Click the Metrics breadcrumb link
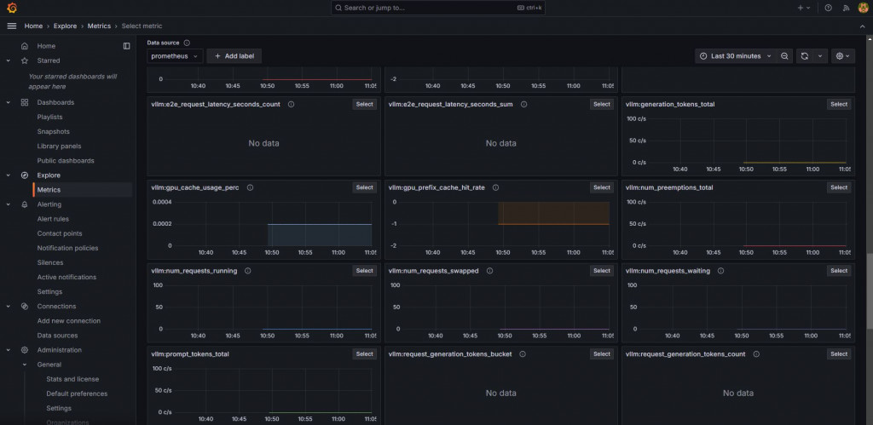The image size is (873, 425). (99, 26)
